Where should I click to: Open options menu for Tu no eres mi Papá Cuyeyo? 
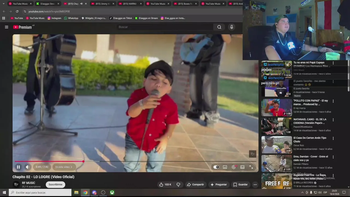coord(333,63)
